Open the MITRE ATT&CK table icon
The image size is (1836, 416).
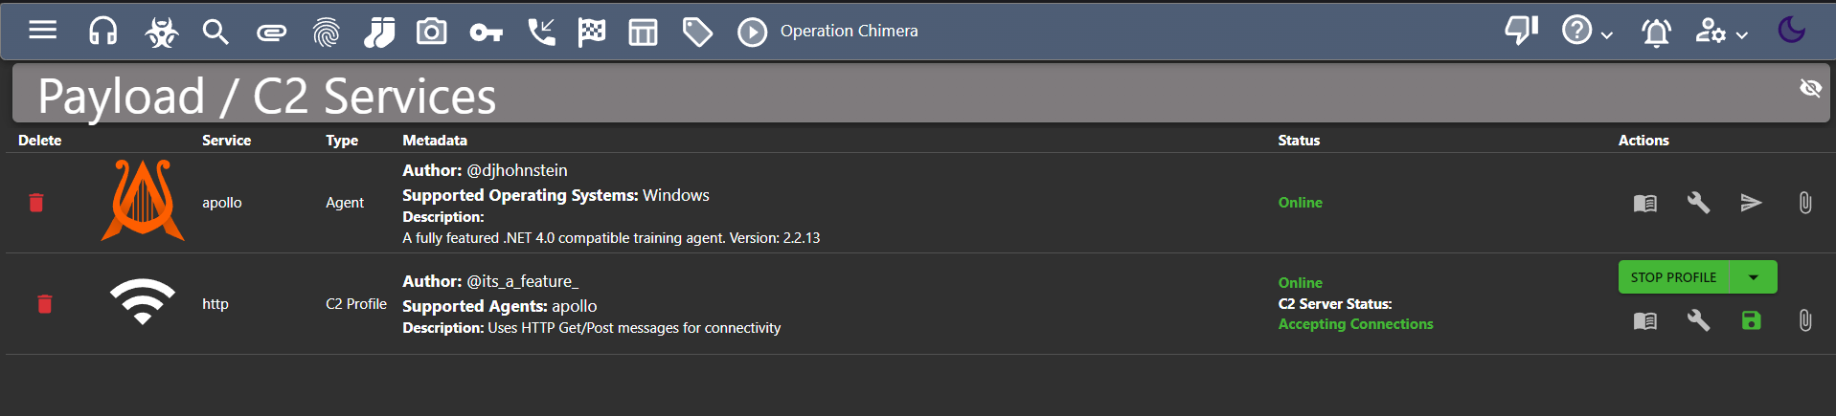coord(643,33)
